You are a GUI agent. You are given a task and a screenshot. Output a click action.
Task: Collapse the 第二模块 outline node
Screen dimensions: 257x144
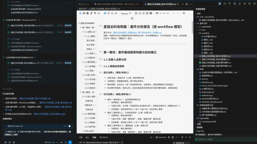click(81, 92)
